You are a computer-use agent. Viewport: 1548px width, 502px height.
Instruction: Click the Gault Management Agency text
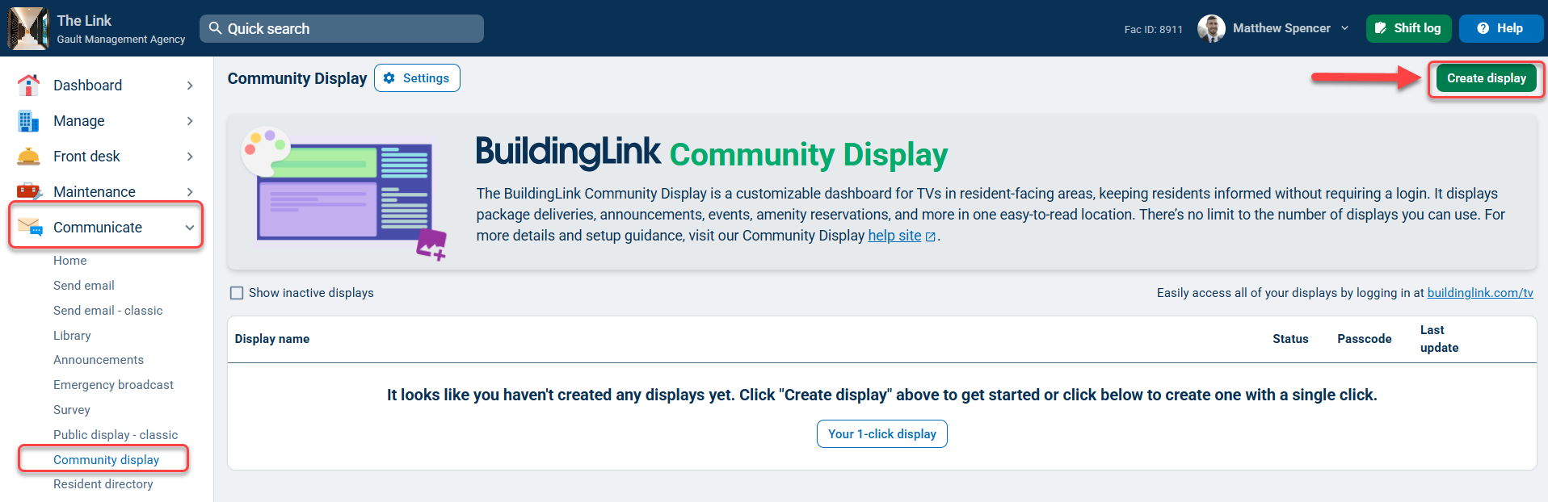click(121, 39)
